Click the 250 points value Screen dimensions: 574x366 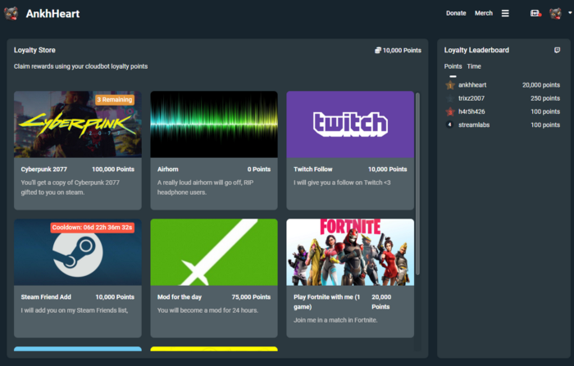click(545, 98)
